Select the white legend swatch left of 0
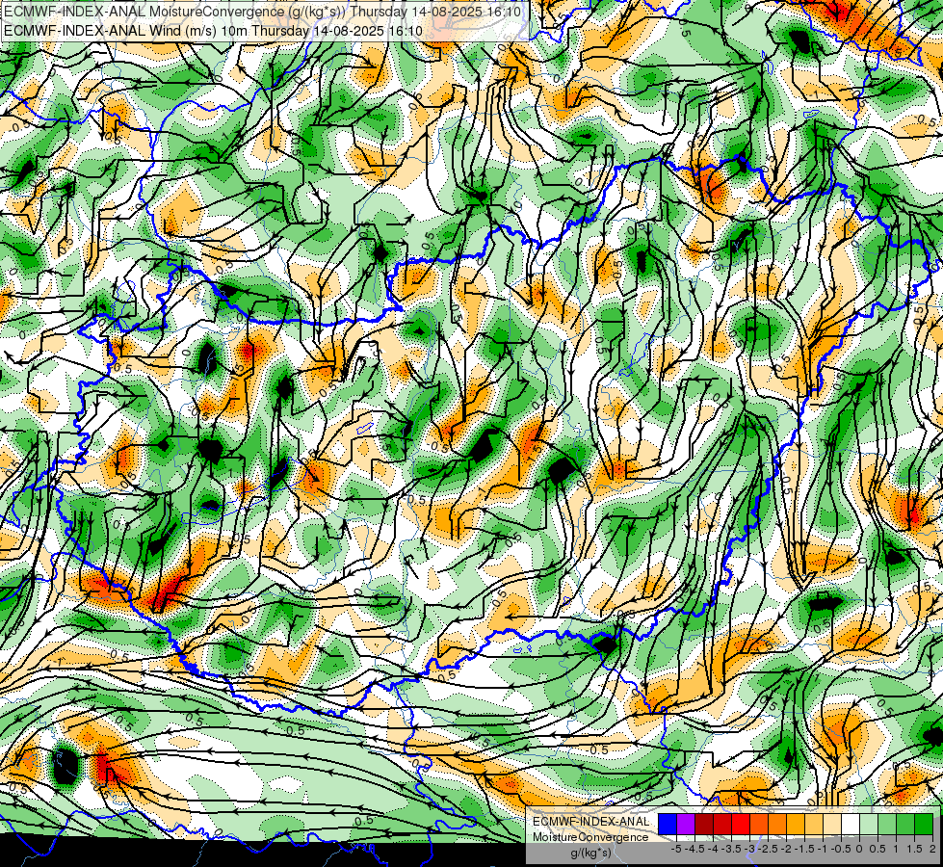Screen dimensions: 943x867 [x=851, y=825]
